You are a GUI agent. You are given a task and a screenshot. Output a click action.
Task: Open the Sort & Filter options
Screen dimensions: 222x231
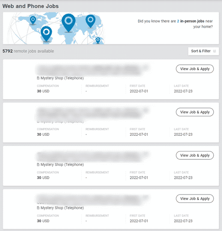coord(204,51)
